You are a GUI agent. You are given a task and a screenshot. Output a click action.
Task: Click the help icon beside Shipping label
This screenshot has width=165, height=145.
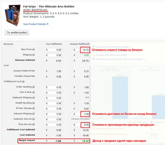point(33,55)
